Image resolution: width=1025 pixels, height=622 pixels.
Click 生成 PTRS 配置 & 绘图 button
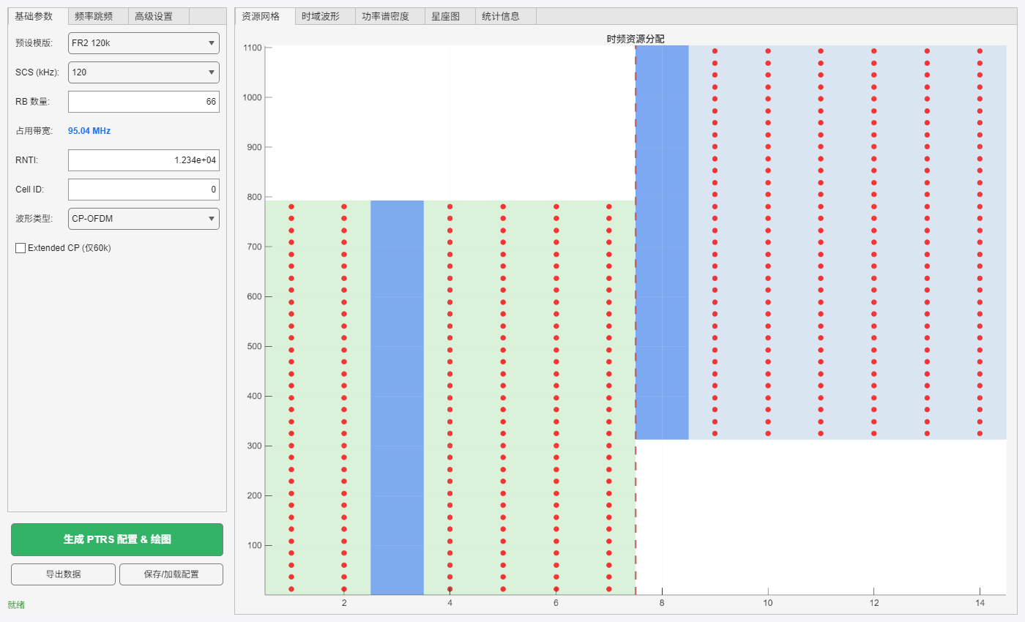117,539
